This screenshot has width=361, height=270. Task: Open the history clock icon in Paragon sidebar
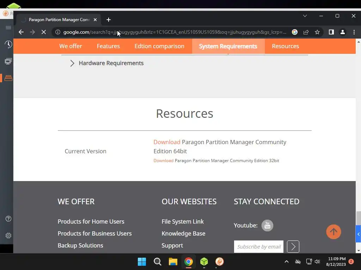(x=8, y=44)
